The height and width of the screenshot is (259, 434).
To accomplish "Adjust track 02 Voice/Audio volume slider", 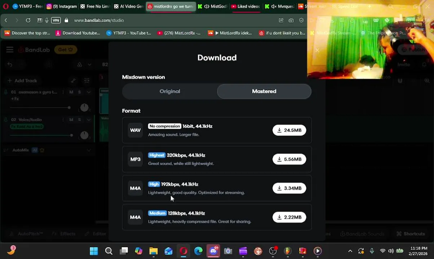I will click(41, 135).
